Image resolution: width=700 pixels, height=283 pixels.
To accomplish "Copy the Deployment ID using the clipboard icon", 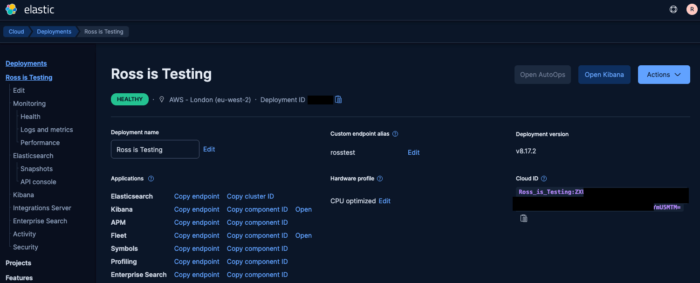I will (x=338, y=99).
